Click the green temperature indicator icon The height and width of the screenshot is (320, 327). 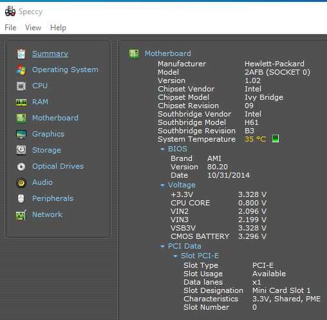[x=276, y=138]
